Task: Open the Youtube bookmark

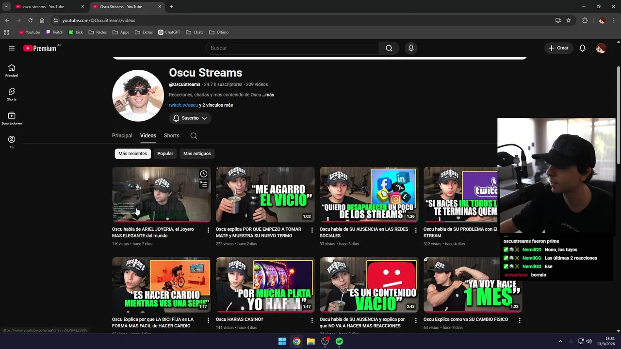Action: pyautogui.click(x=29, y=32)
